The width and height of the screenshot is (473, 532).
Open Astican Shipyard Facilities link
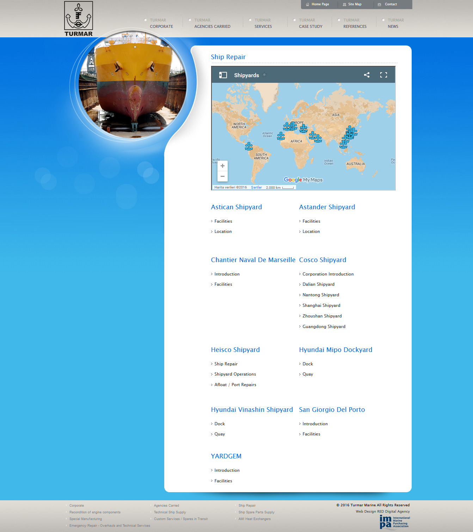(x=223, y=221)
